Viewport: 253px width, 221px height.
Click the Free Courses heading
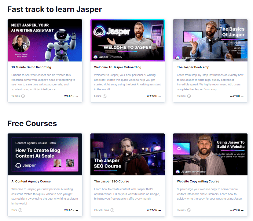coord(32,124)
